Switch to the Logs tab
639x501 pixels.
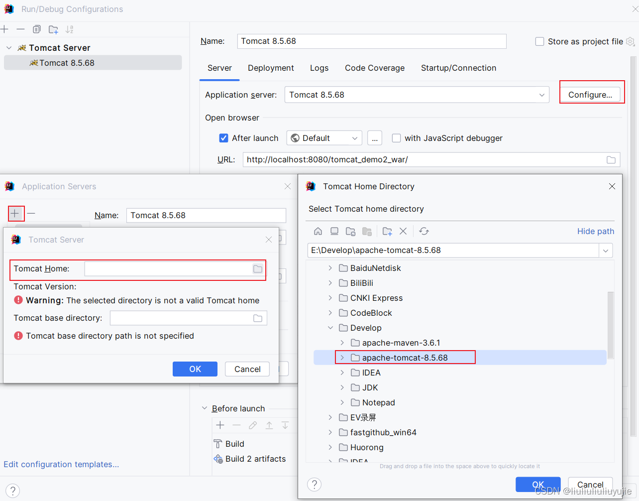pos(319,68)
